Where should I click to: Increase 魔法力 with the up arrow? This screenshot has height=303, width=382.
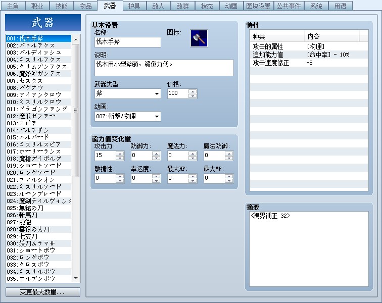[x=193, y=154]
